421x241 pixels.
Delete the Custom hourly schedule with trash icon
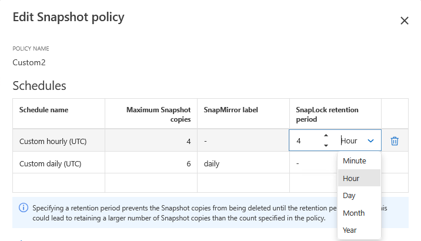pyautogui.click(x=395, y=141)
